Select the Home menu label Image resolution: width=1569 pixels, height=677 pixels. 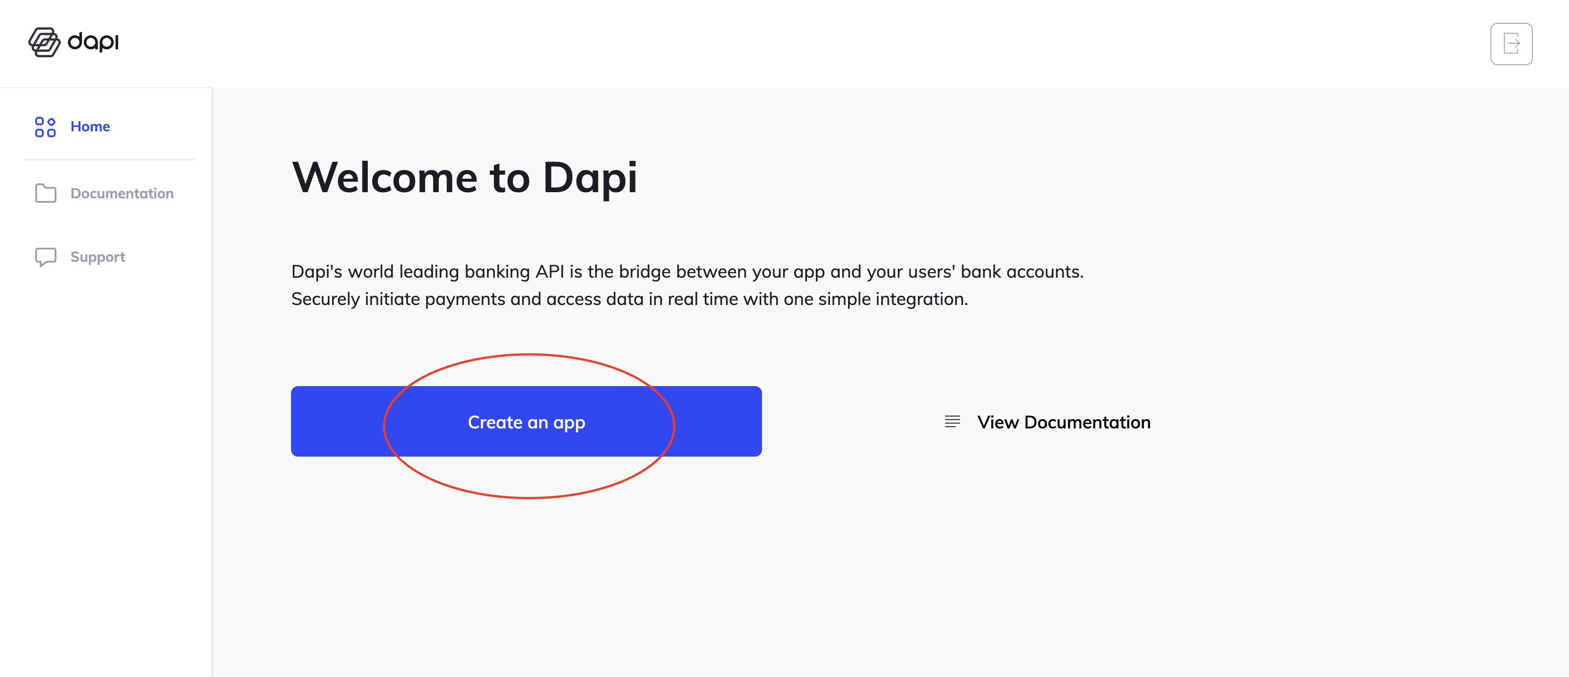tap(90, 126)
